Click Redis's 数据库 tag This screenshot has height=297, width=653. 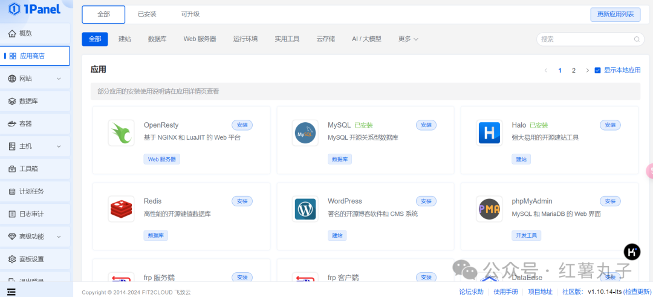tap(156, 235)
